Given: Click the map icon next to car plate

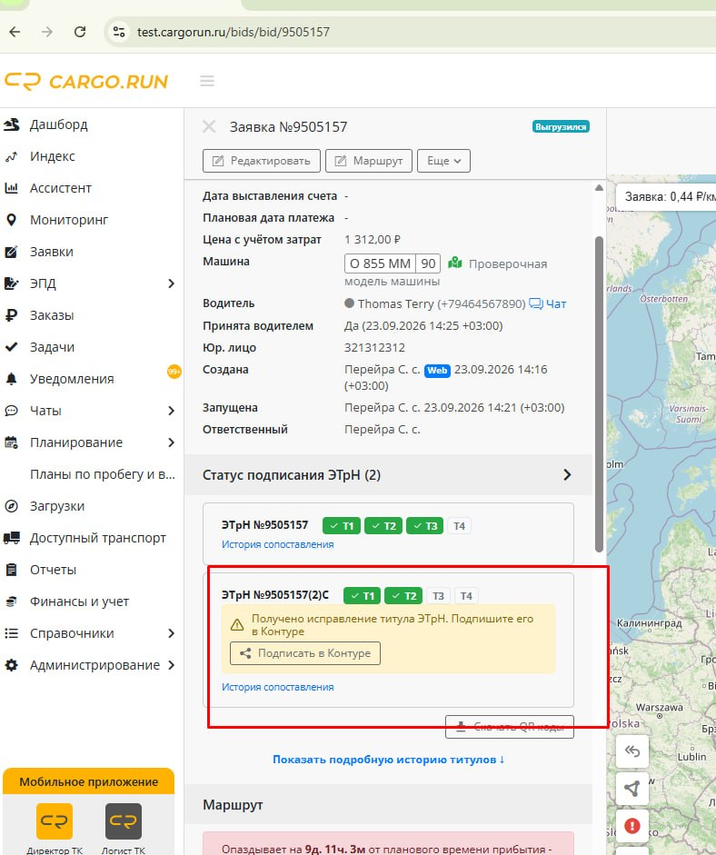Looking at the screenshot, I should click(x=455, y=263).
